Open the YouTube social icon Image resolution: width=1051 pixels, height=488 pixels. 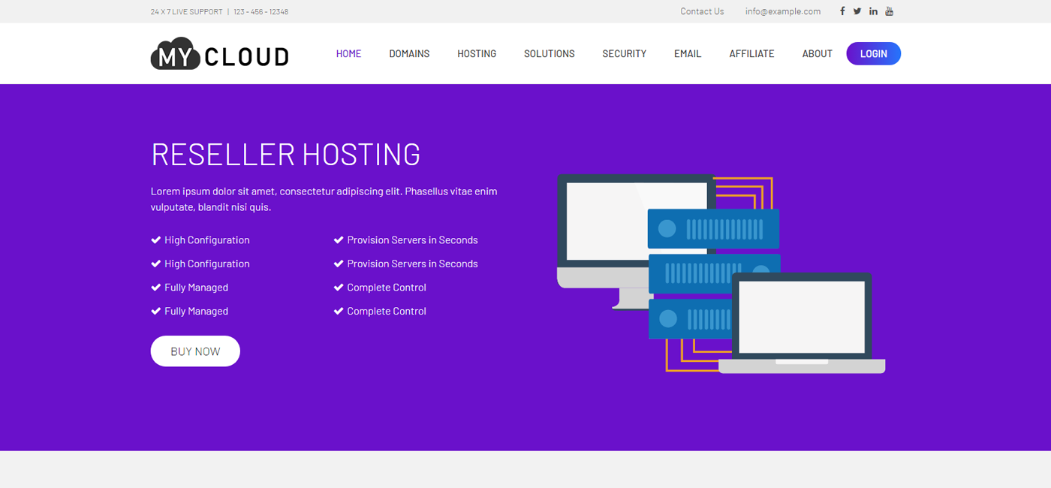tap(889, 11)
